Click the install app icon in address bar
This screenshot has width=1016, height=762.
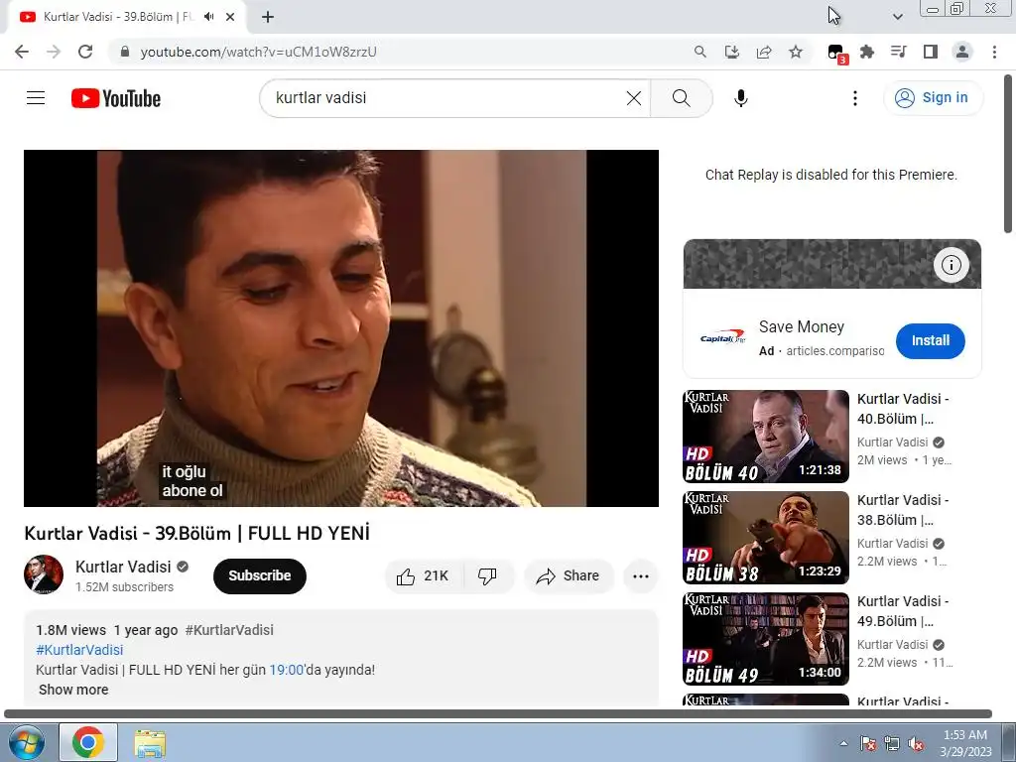[x=731, y=52]
